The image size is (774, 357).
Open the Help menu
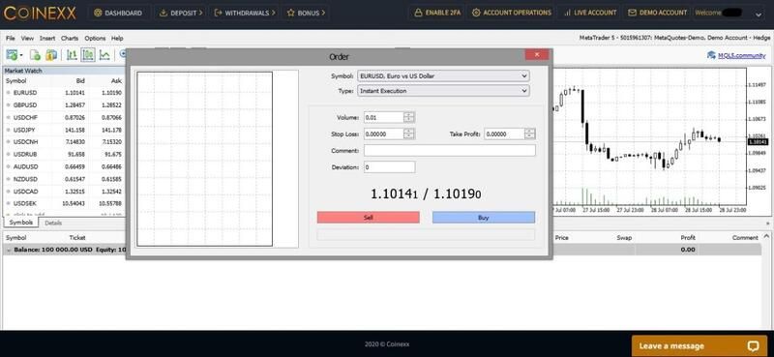(117, 38)
